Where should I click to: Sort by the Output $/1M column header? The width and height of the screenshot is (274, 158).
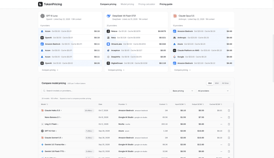tap(198, 104)
